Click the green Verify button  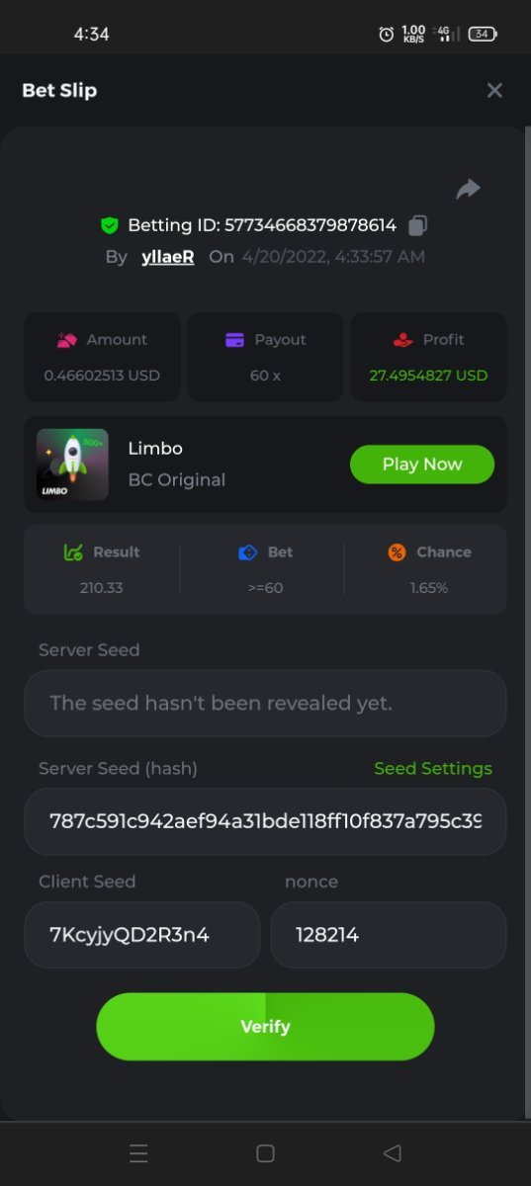tap(265, 1027)
